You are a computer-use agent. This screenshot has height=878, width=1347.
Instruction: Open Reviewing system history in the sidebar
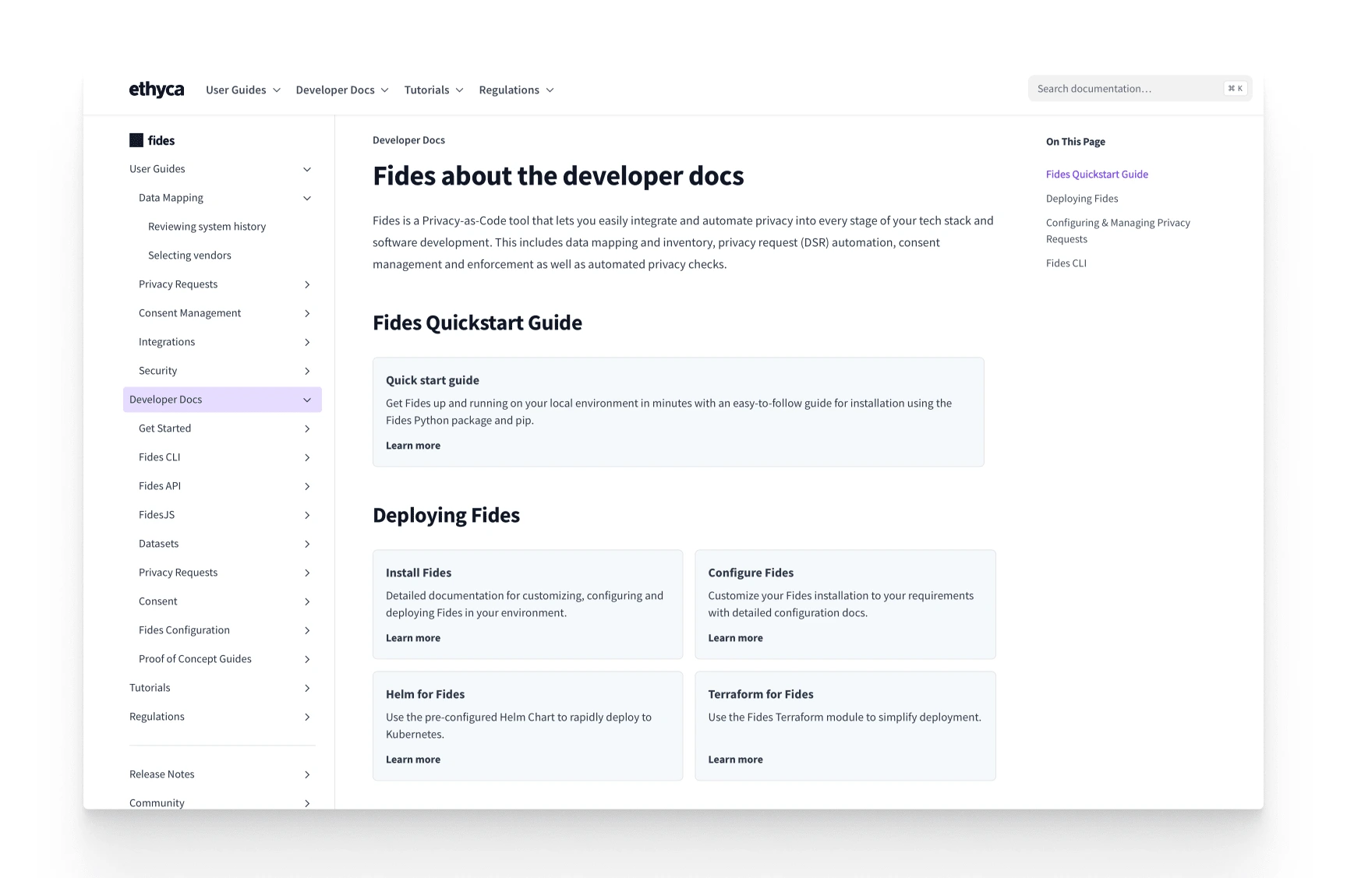click(207, 227)
